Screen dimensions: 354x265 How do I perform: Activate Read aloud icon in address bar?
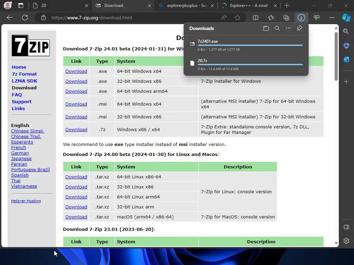pyautogui.click(x=224, y=18)
